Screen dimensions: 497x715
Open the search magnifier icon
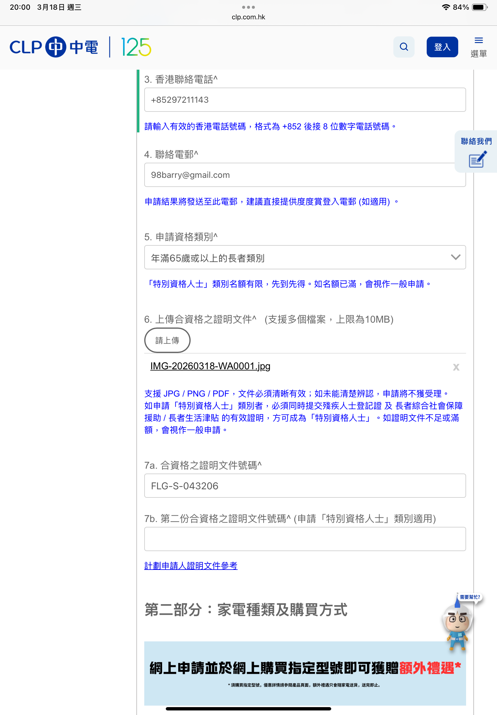tap(404, 47)
